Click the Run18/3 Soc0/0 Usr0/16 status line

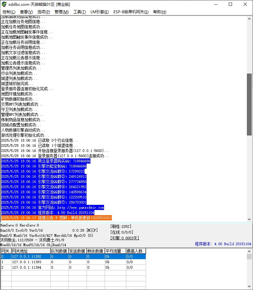click(x=21, y=230)
